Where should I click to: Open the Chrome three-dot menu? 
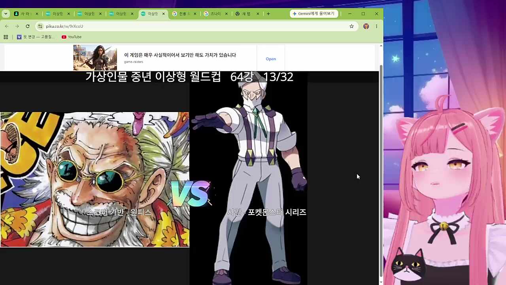coord(376,26)
